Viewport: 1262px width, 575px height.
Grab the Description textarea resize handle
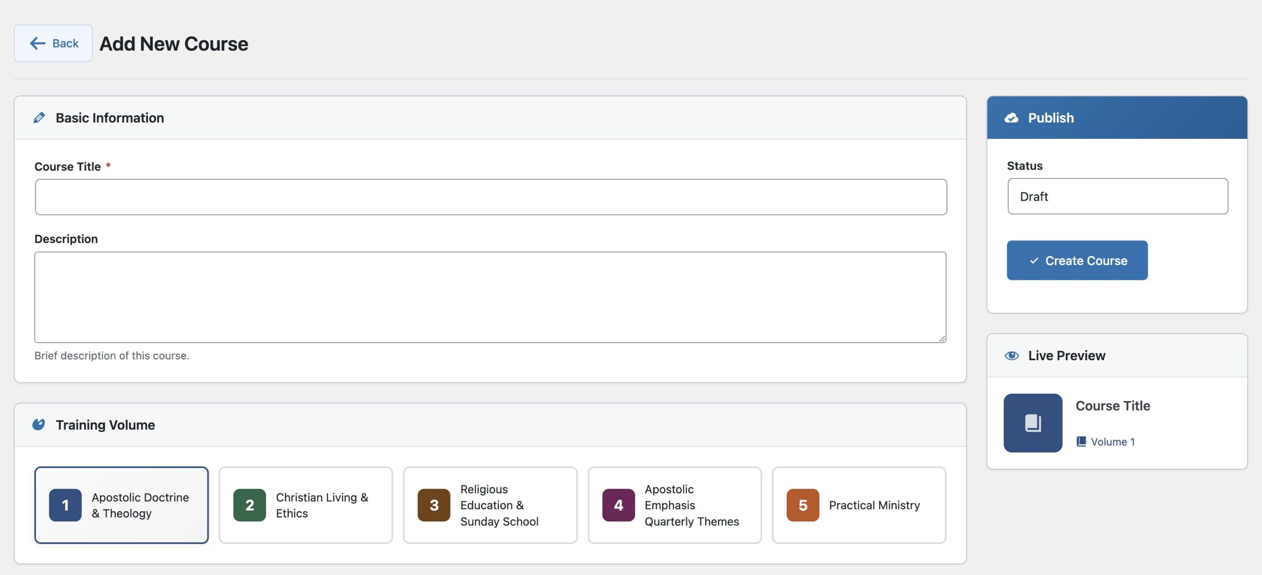[942, 338]
